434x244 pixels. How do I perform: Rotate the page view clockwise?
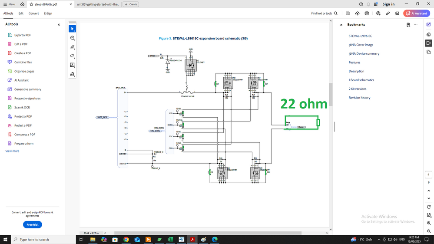pos(429,207)
